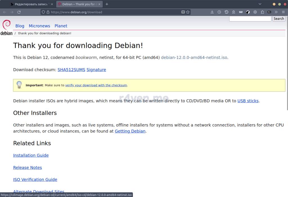Toggle reader view in address bar
Image resolution: width=288 pixels, height=197 pixels.
coord(183,12)
